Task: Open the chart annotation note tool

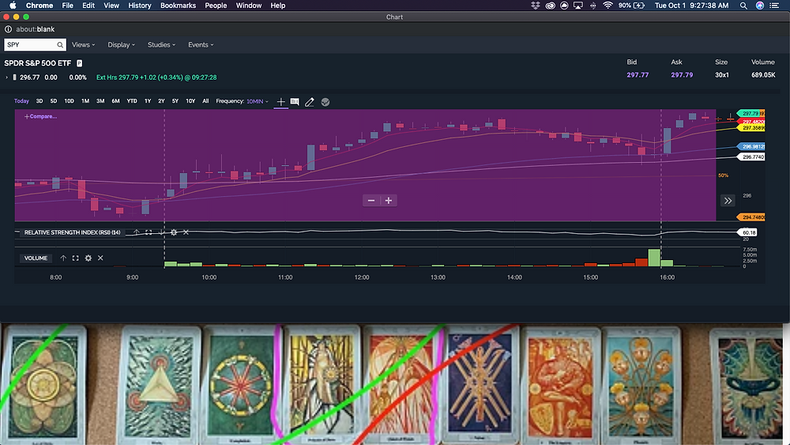Action: pos(295,102)
